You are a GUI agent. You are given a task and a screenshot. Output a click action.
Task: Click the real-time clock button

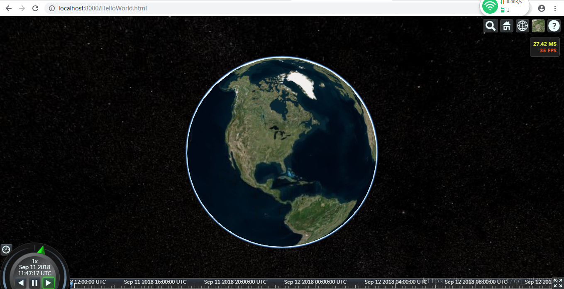pos(6,249)
